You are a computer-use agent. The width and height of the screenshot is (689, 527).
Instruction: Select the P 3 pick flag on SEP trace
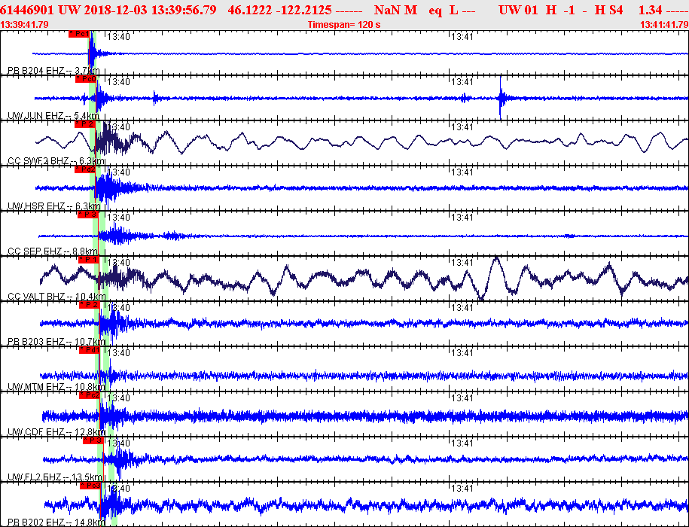click(87, 215)
